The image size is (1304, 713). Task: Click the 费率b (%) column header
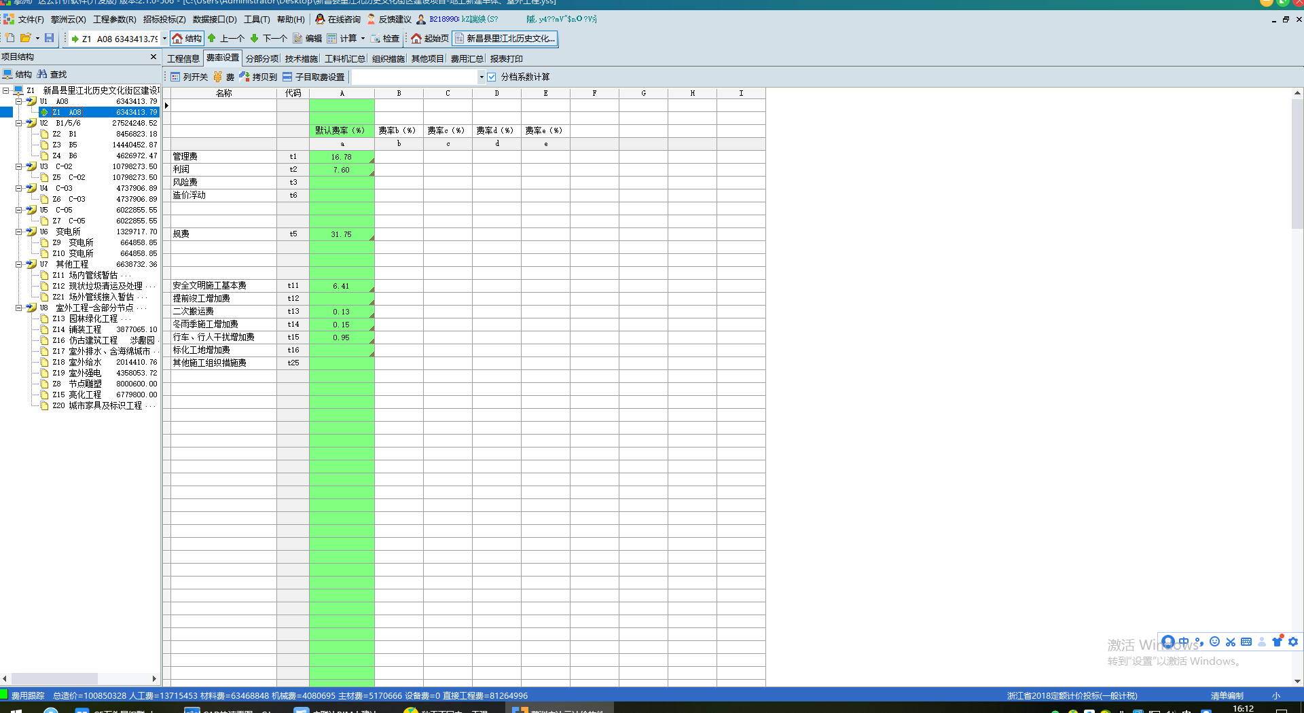[x=398, y=130]
